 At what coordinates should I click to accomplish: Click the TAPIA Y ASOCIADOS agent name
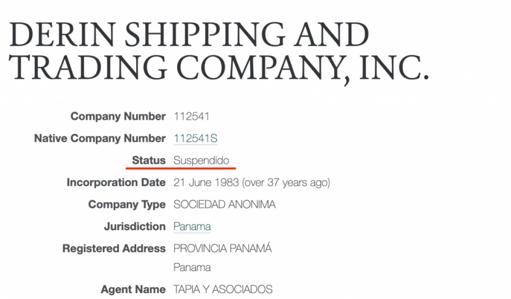click(223, 290)
